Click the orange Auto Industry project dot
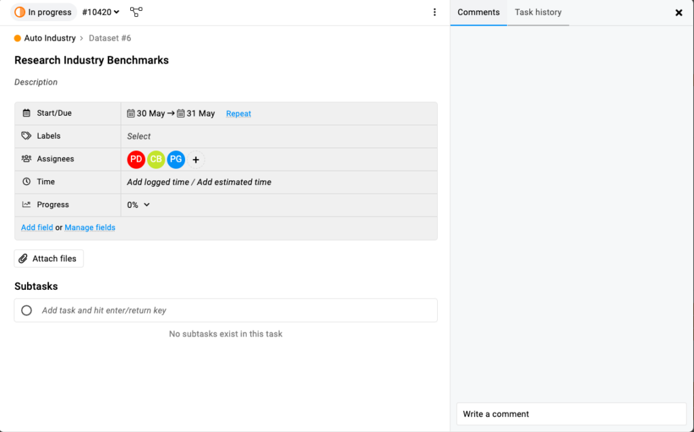 [x=18, y=39]
